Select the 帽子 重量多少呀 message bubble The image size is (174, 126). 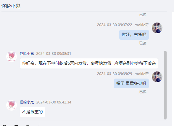click(131, 83)
